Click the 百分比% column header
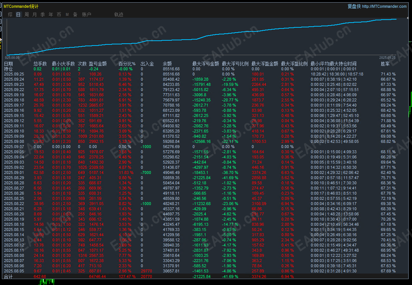 127,64
